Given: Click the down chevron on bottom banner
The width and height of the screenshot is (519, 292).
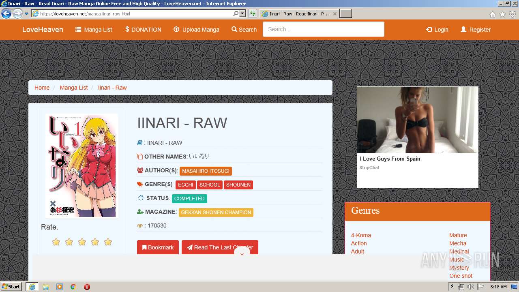Looking at the screenshot, I should tap(242, 254).
